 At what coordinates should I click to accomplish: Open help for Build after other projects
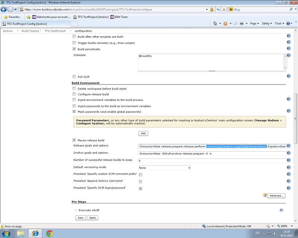(x=288, y=36)
